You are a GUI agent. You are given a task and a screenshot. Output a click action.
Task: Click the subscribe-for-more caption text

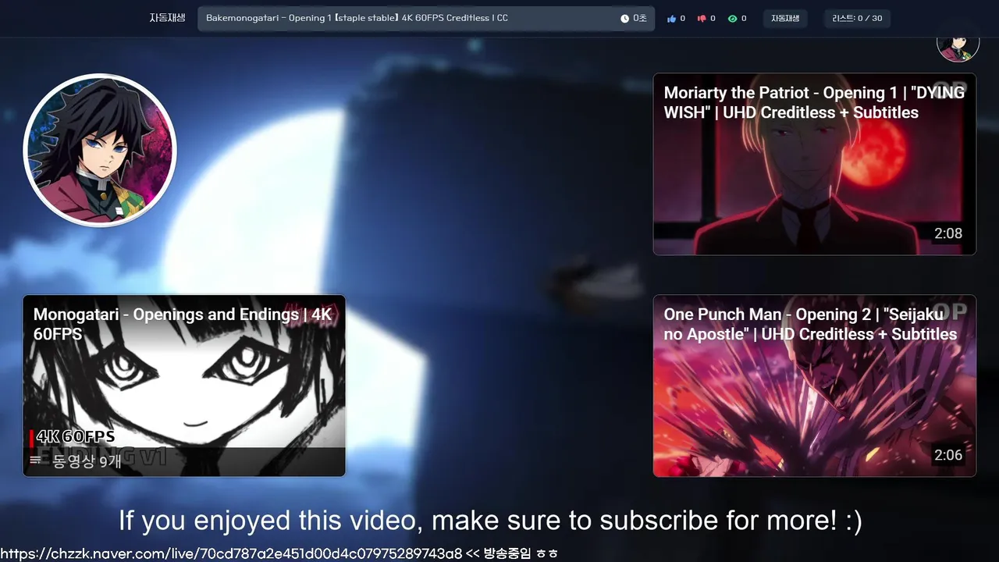point(490,521)
